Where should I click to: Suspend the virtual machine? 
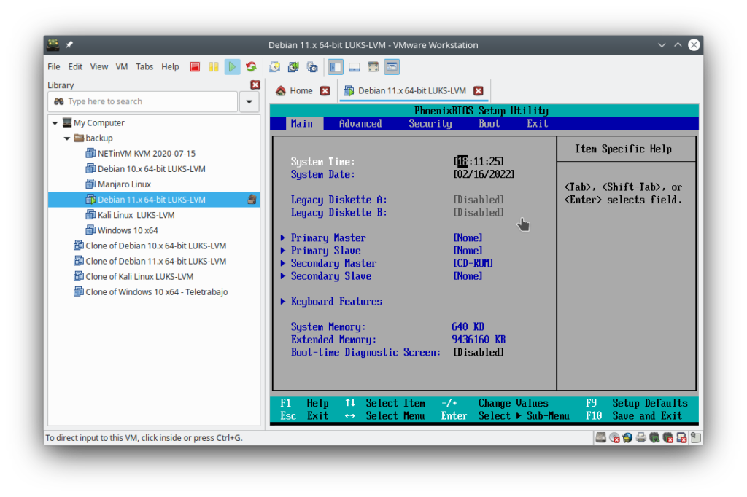[213, 66]
